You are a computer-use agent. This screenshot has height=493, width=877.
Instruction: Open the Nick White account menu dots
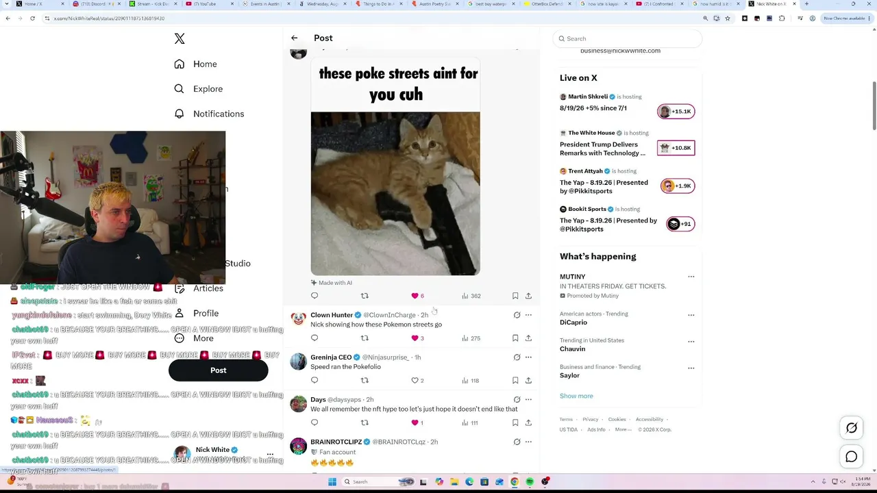pos(270,455)
